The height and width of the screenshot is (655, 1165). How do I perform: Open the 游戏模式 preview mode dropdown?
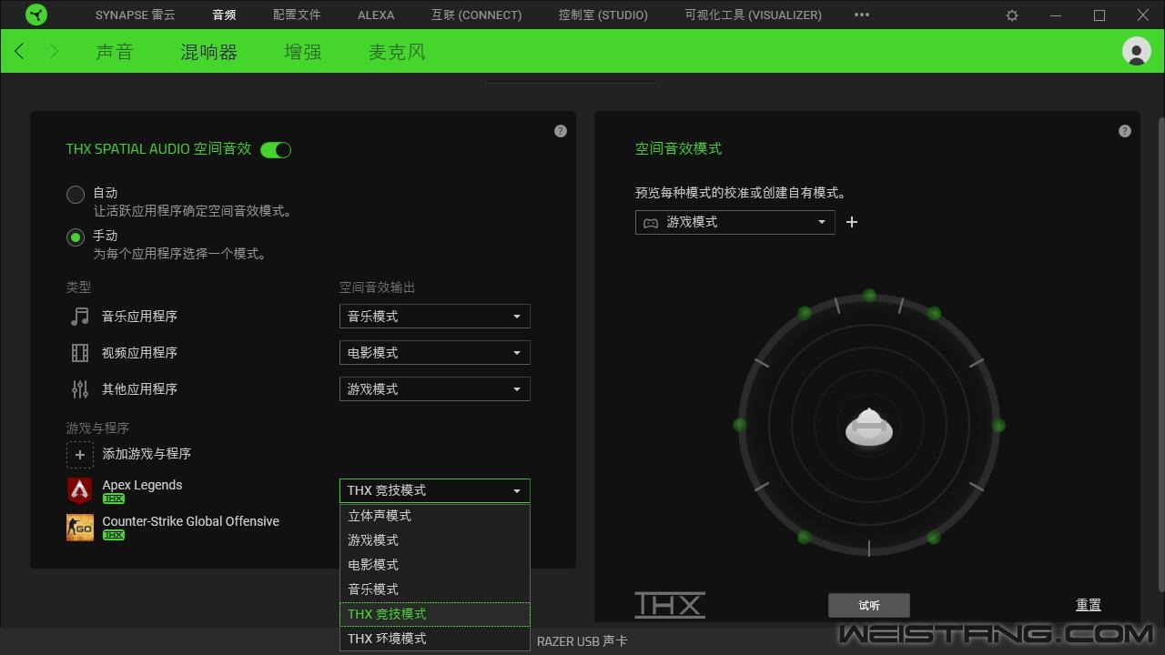tap(734, 222)
